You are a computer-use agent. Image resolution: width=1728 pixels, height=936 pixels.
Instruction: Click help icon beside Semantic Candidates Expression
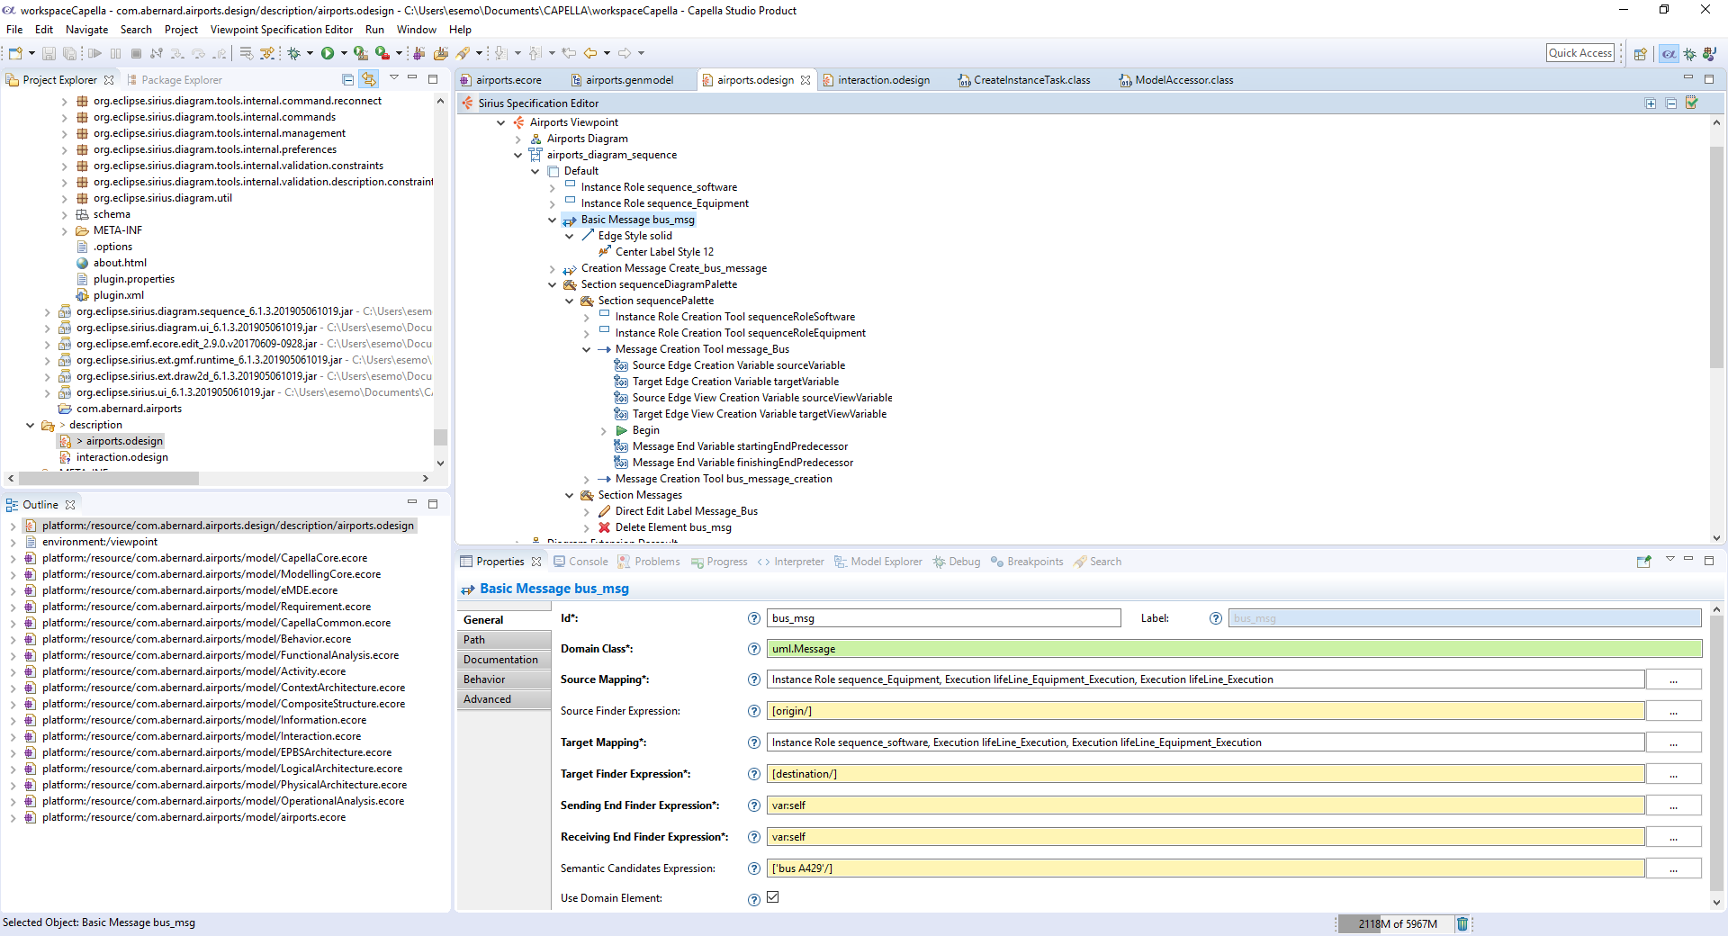click(754, 868)
